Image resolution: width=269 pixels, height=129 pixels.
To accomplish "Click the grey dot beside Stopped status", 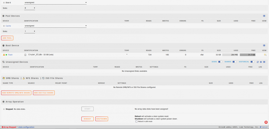I will (4, 109).
